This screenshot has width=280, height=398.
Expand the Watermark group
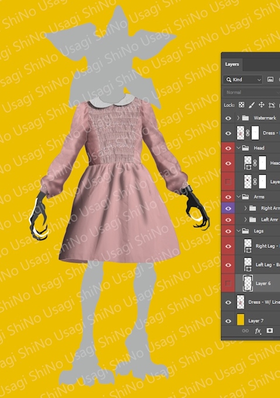point(238,118)
